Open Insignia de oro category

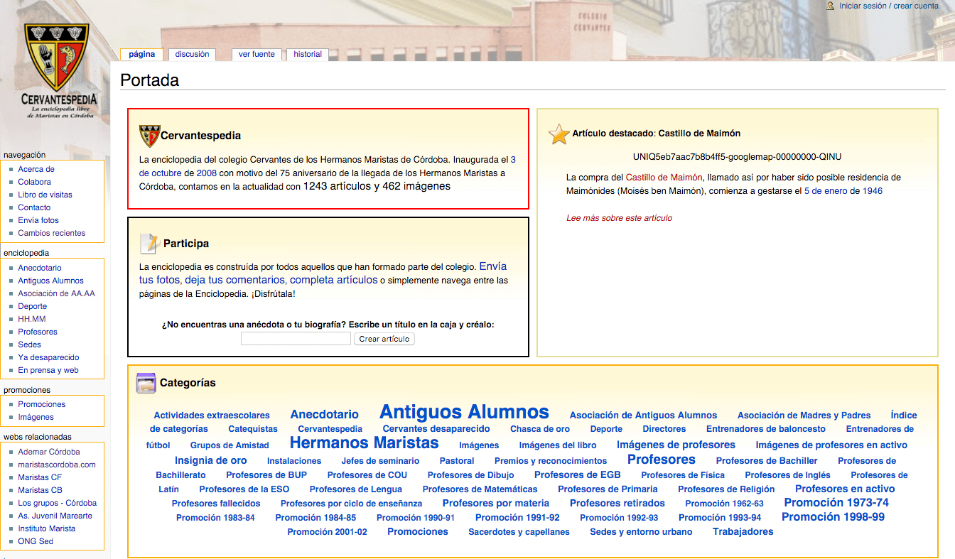pyautogui.click(x=211, y=460)
